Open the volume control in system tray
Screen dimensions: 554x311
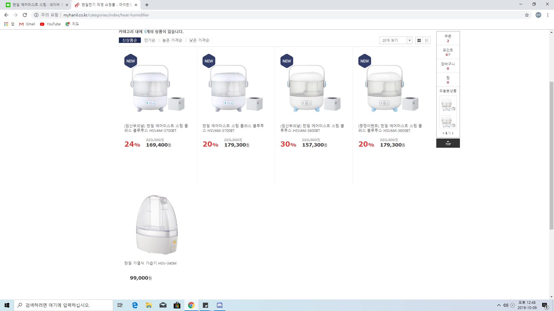506,305
